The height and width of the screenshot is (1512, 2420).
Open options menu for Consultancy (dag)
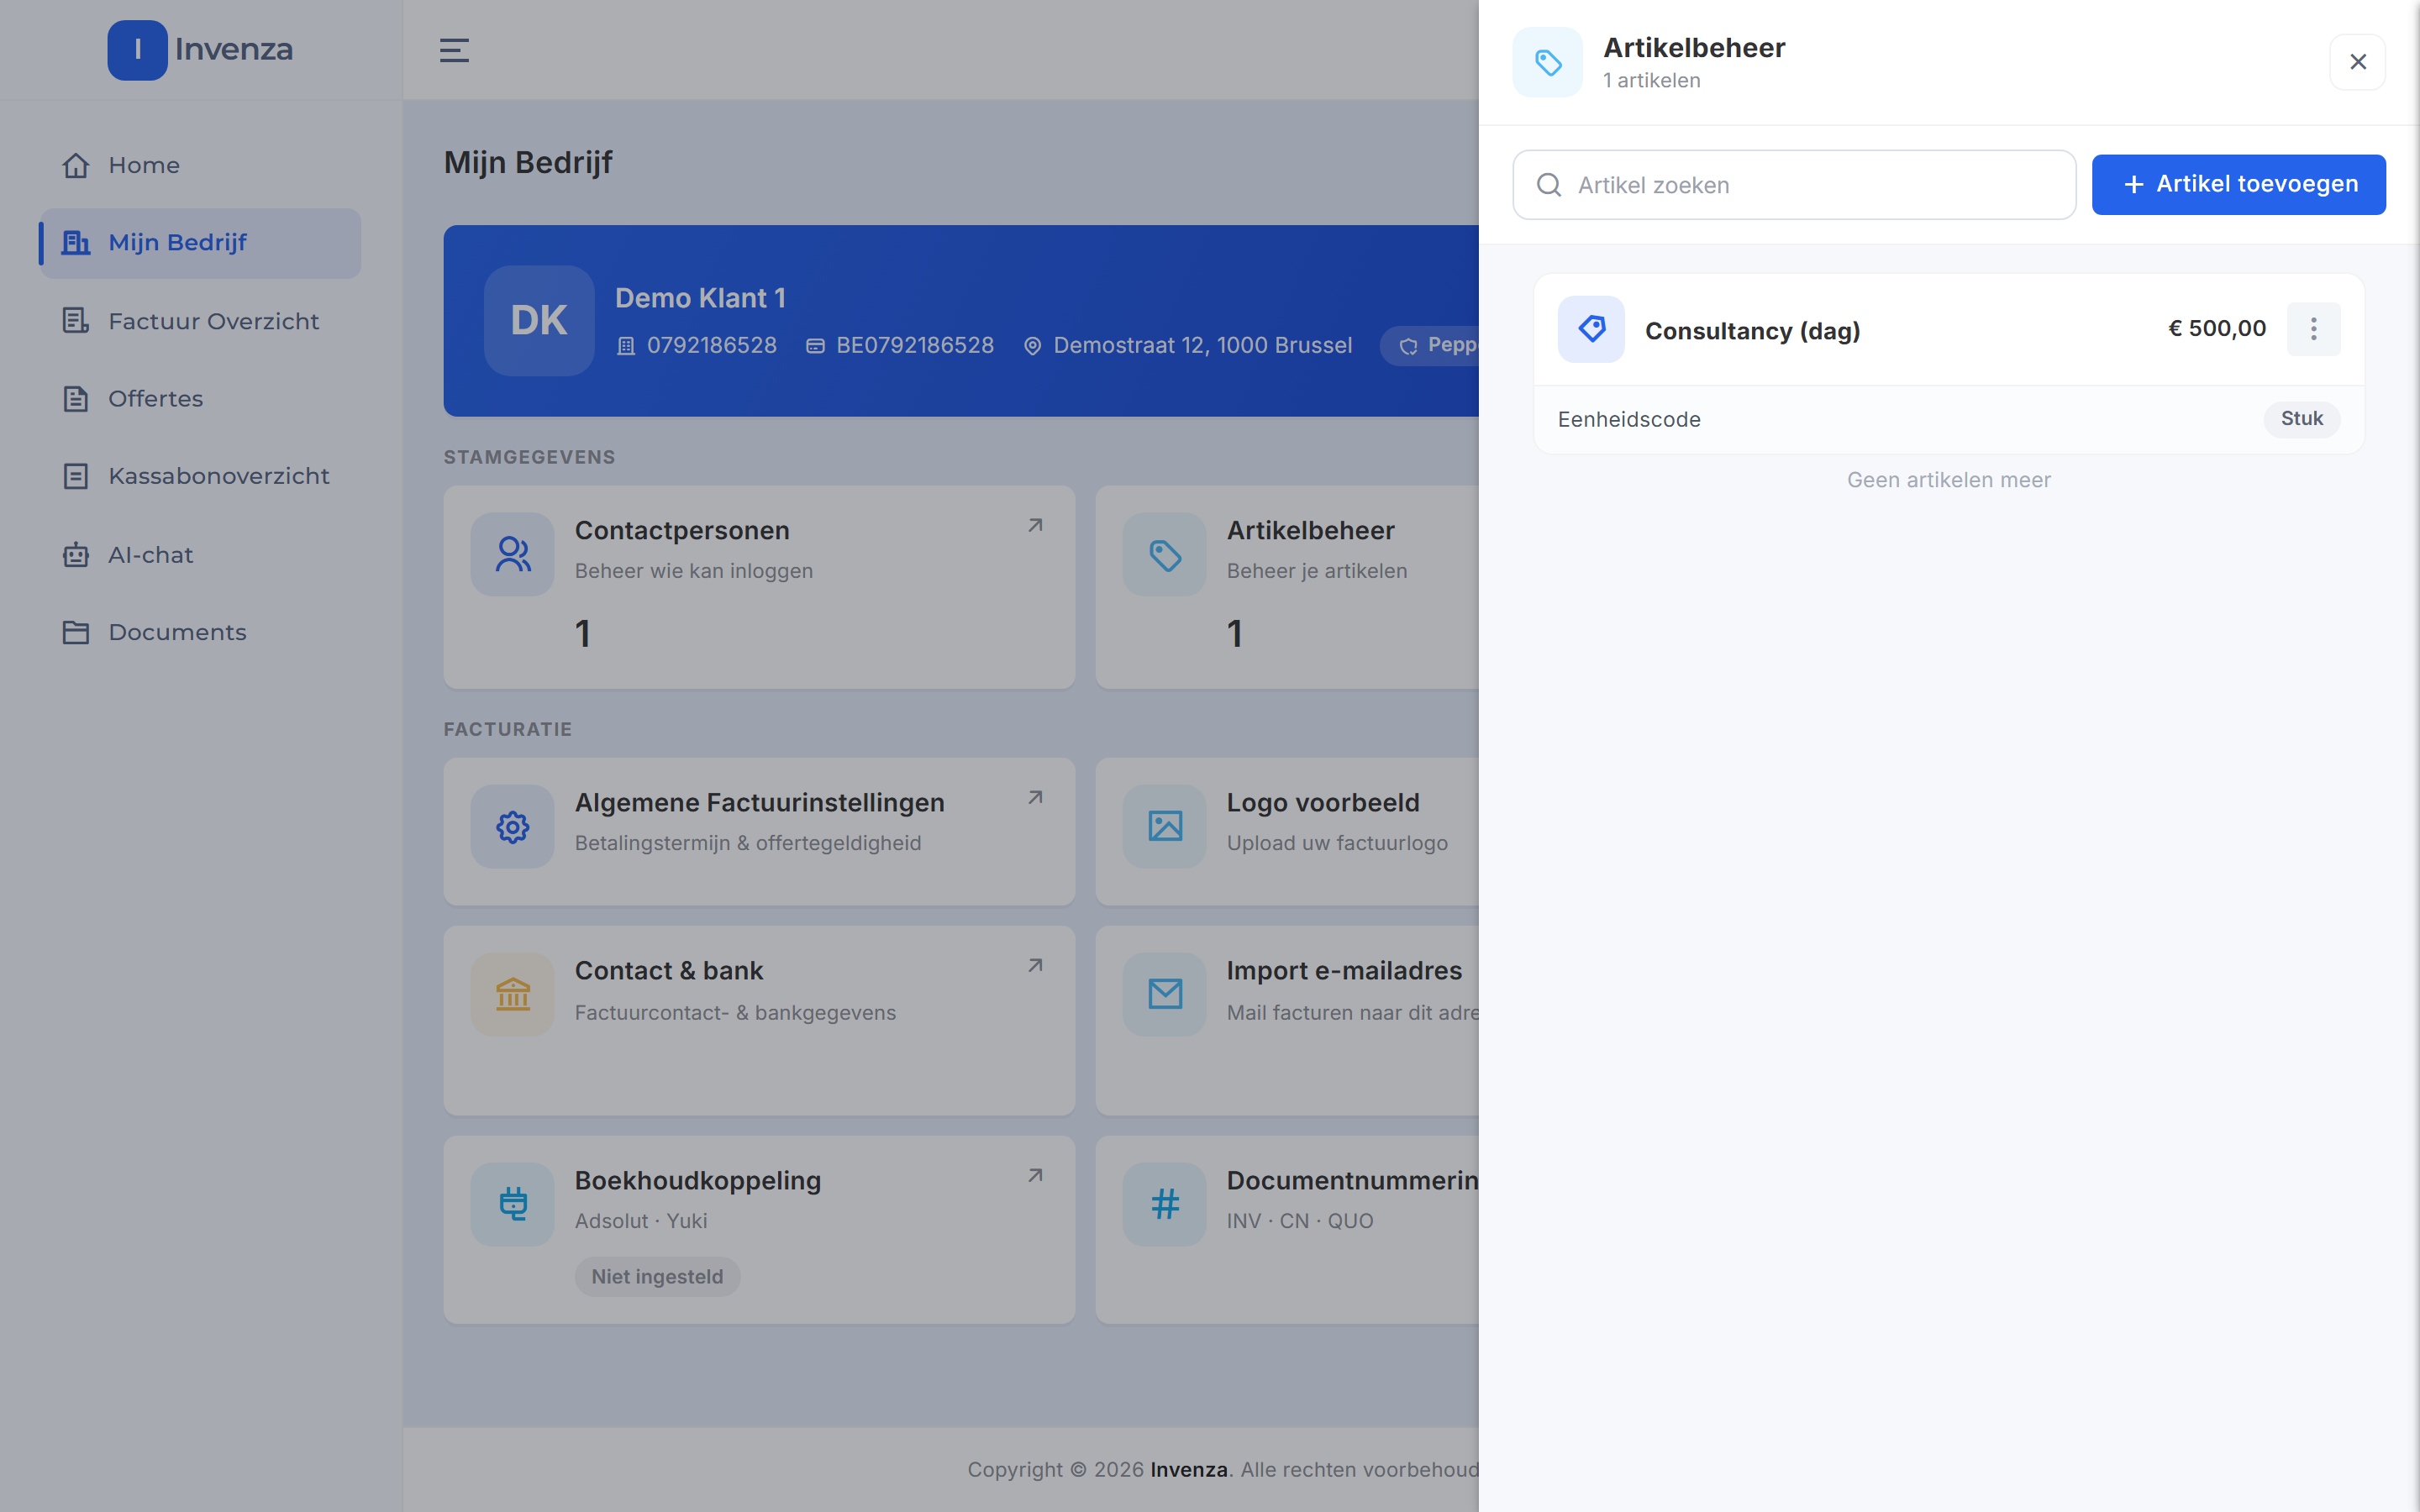(x=2313, y=329)
